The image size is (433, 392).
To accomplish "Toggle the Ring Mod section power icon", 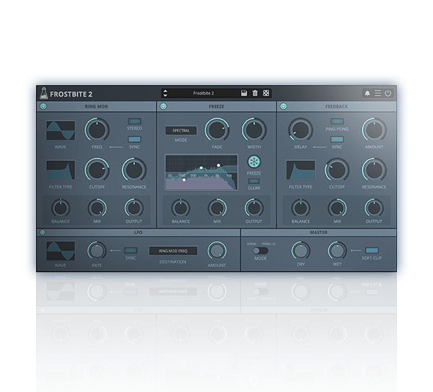I will pyautogui.click(x=43, y=106).
